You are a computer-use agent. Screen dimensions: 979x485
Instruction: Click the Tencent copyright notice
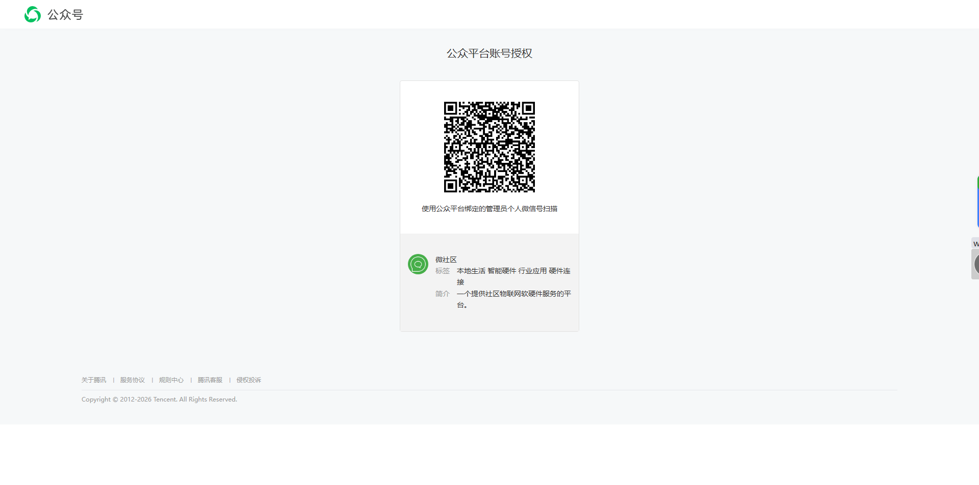[x=159, y=400]
